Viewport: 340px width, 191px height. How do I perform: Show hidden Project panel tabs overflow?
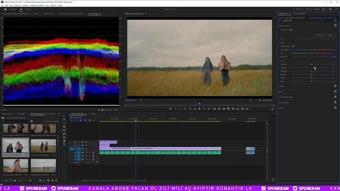tap(59, 114)
